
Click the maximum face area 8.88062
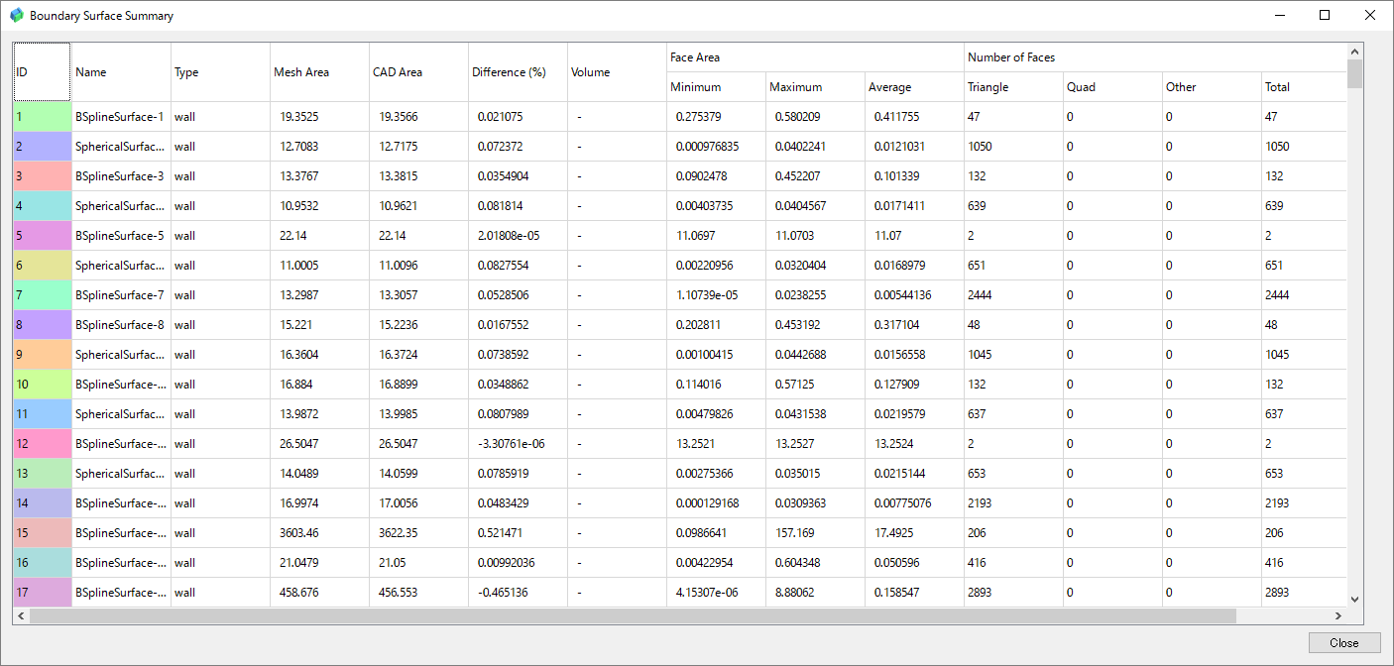(795, 593)
